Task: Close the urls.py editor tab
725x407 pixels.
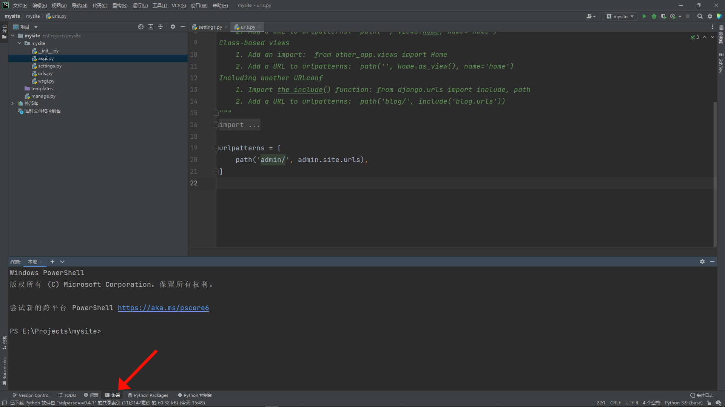Action: (259, 27)
